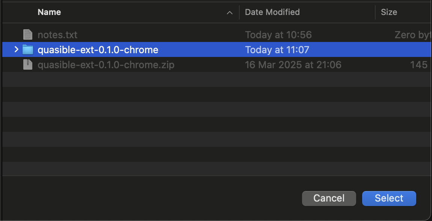Click the blue quasible-ext folder icon
Screen dimensions: 432x221
(28, 50)
